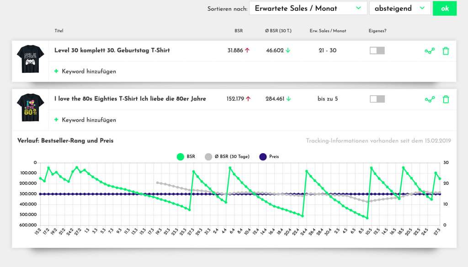The image size is (468, 267).
Task: Open chart icon for Level 30 shirt
Action: coord(429,51)
